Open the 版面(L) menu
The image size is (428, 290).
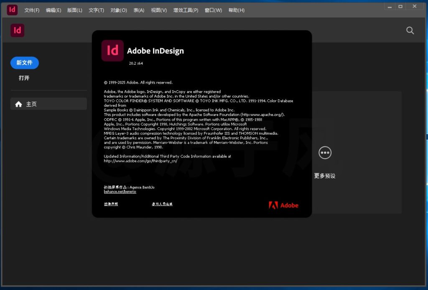tap(74, 10)
